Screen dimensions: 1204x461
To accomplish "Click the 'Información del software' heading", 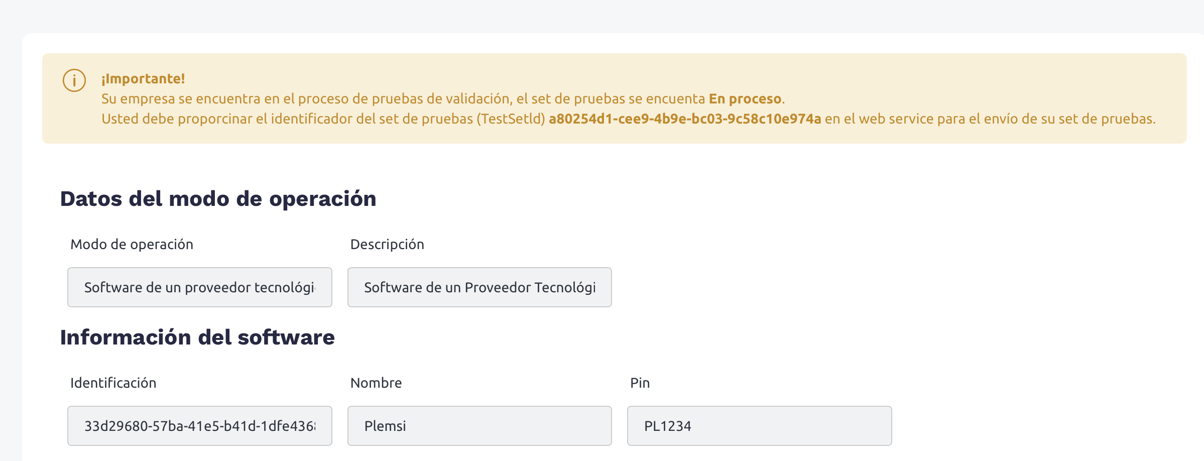I will 197,337.
